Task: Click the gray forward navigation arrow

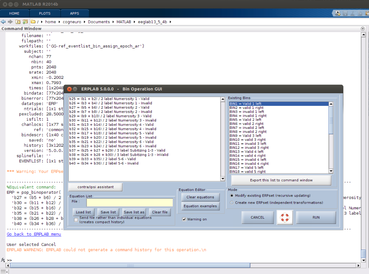Action: pyautogui.click(x=10, y=22)
